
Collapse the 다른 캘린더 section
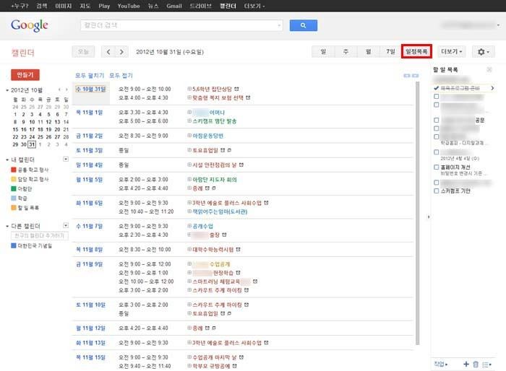[x=7, y=226]
